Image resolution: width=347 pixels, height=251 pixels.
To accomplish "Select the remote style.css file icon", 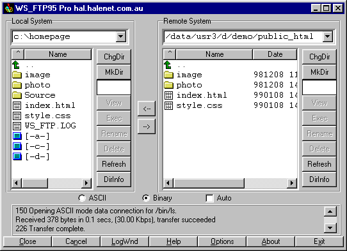I will coord(168,105).
